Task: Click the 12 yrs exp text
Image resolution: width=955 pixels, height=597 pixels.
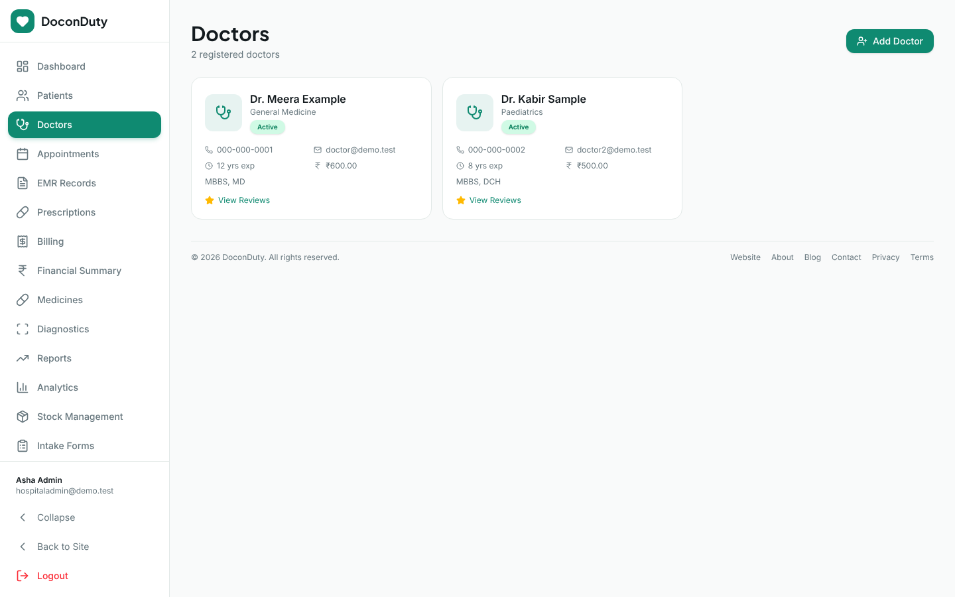Action: point(235,166)
